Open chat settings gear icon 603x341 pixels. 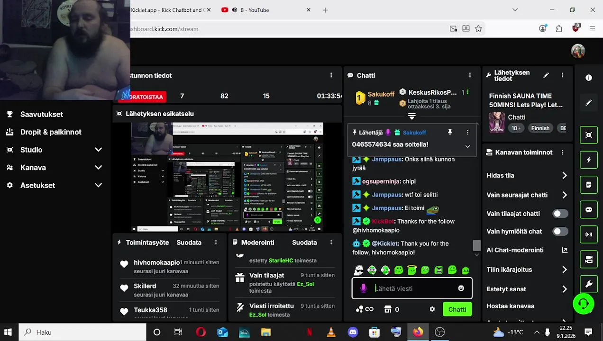point(432,309)
